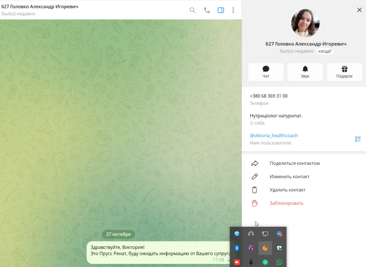366x267 pixels.
Task: Click the share arrow icon
Action: point(254,163)
